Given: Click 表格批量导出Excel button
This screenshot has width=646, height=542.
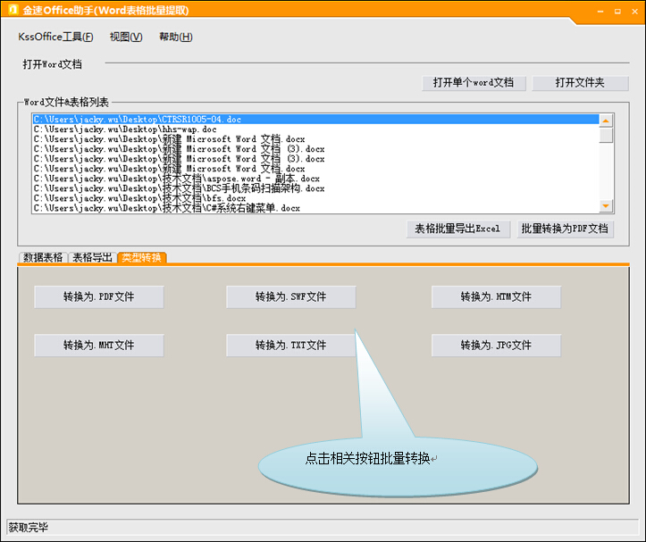Looking at the screenshot, I should [x=458, y=229].
